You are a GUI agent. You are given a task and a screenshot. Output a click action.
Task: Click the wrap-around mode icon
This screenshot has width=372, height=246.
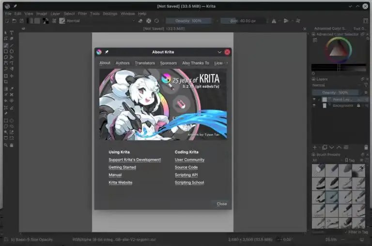(298, 21)
